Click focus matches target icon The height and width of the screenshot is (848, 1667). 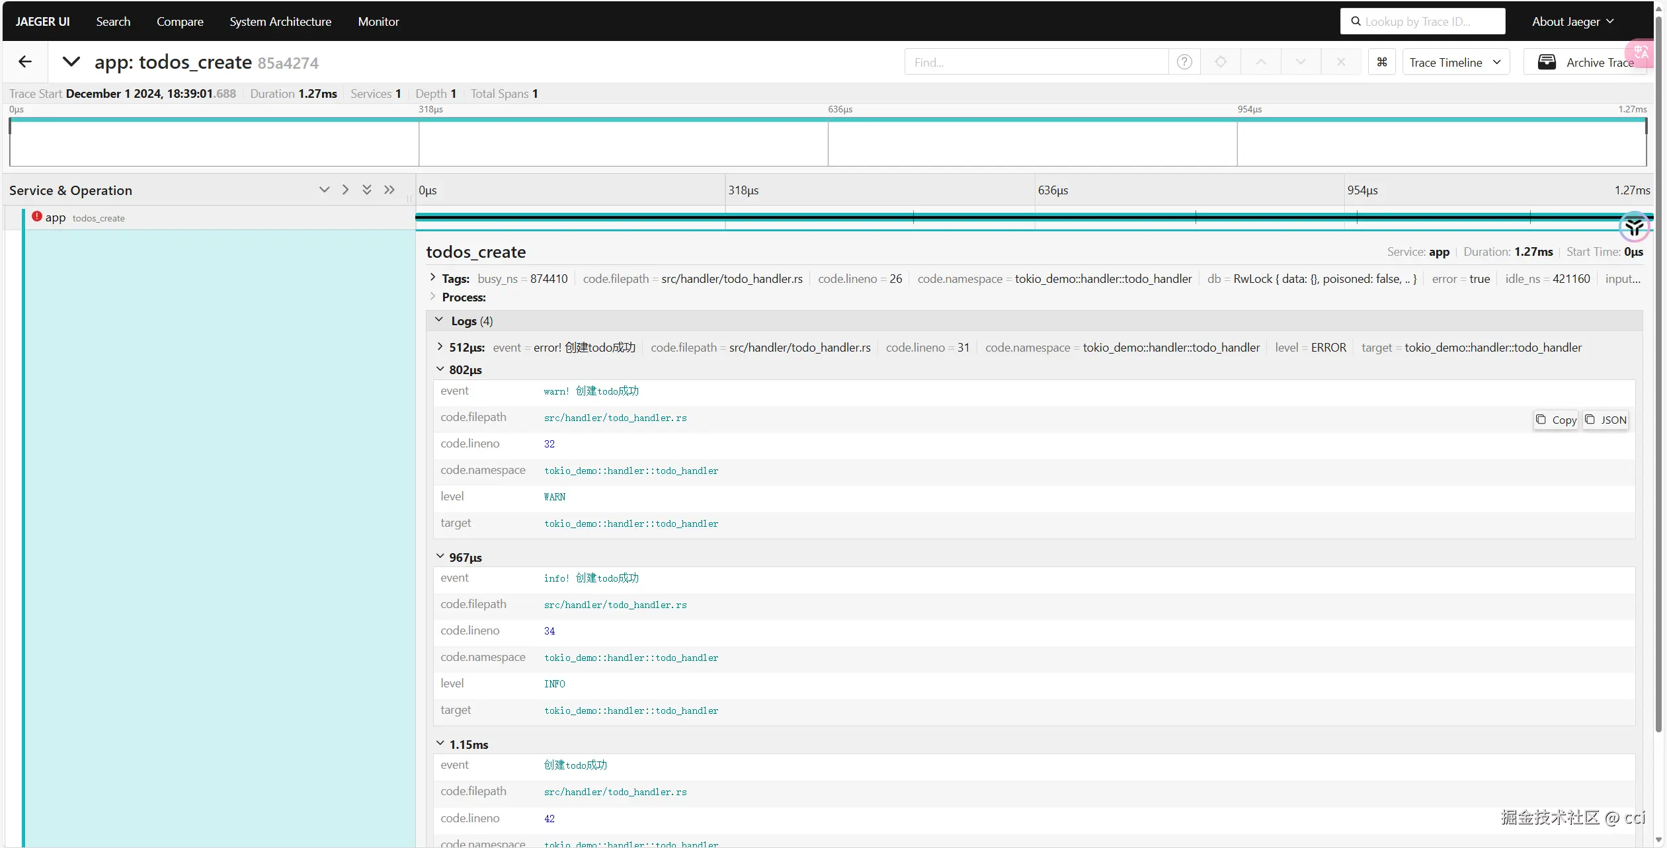[x=1221, y=62]
